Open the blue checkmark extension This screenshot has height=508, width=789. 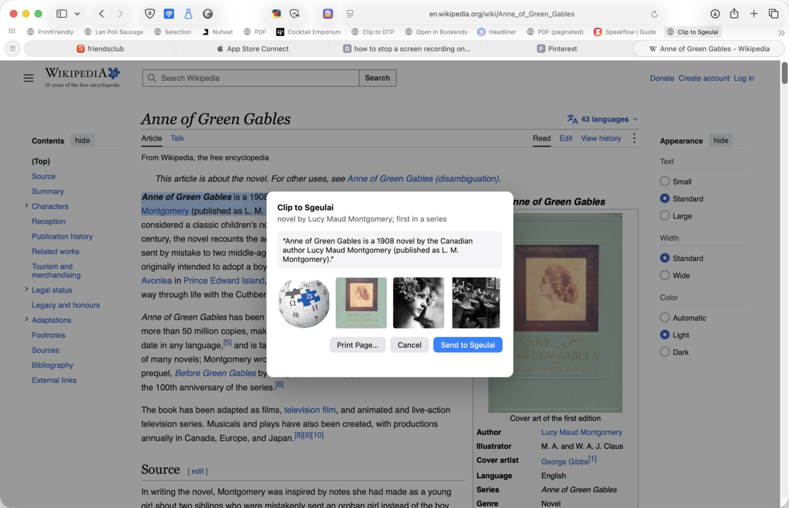169,13
